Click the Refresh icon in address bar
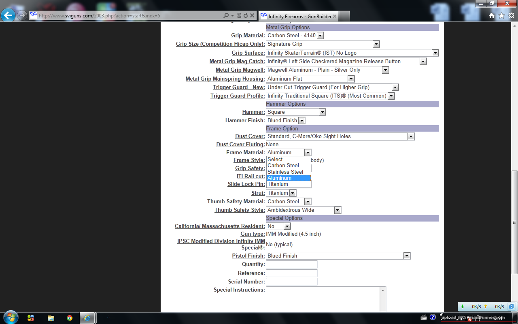This screenshot has height=324, width=518. pos(246,16)
